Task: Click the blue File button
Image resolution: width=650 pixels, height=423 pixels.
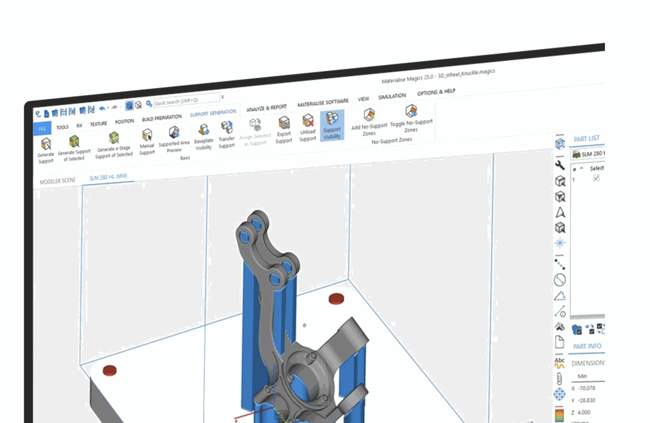Action: click(x=42, y=129)
